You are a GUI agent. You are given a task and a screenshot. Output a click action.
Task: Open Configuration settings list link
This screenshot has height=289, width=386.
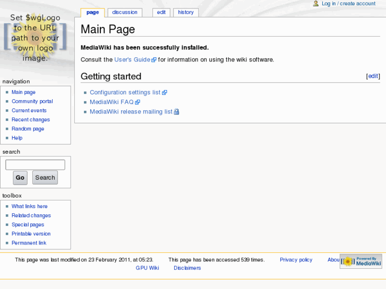coord(125,92)
